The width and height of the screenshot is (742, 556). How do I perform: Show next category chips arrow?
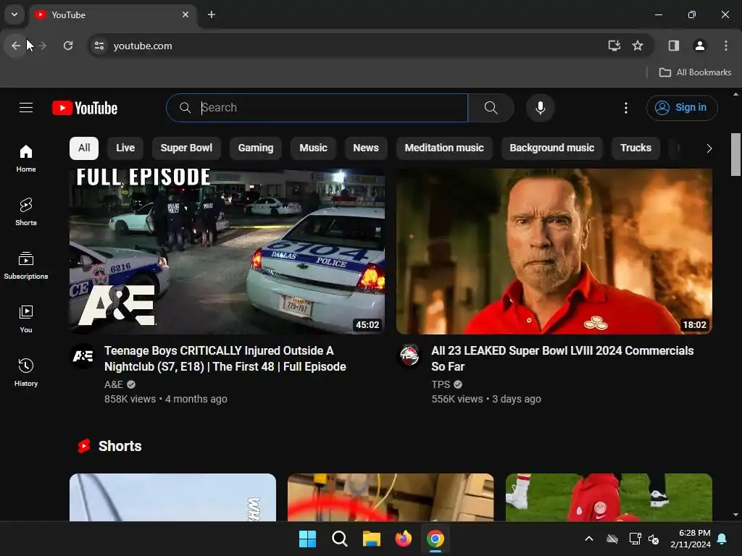pos(709,148)
